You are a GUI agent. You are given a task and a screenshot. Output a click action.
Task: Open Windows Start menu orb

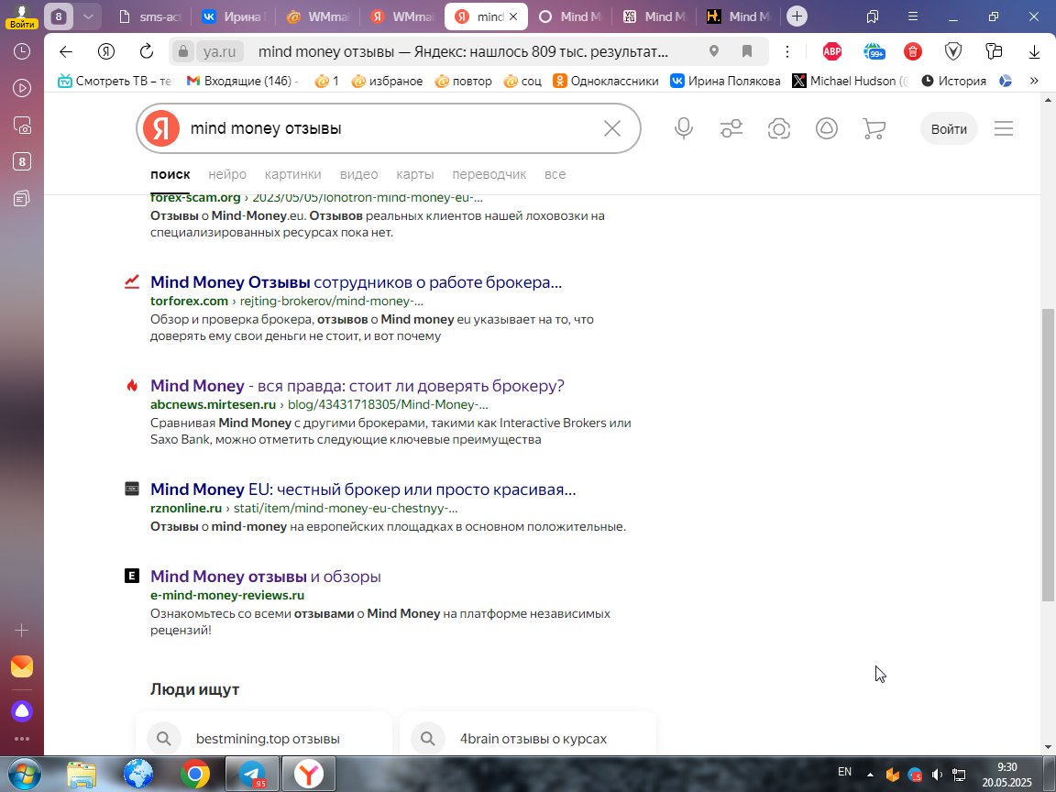pyautogui.click(x=24, y=774)
